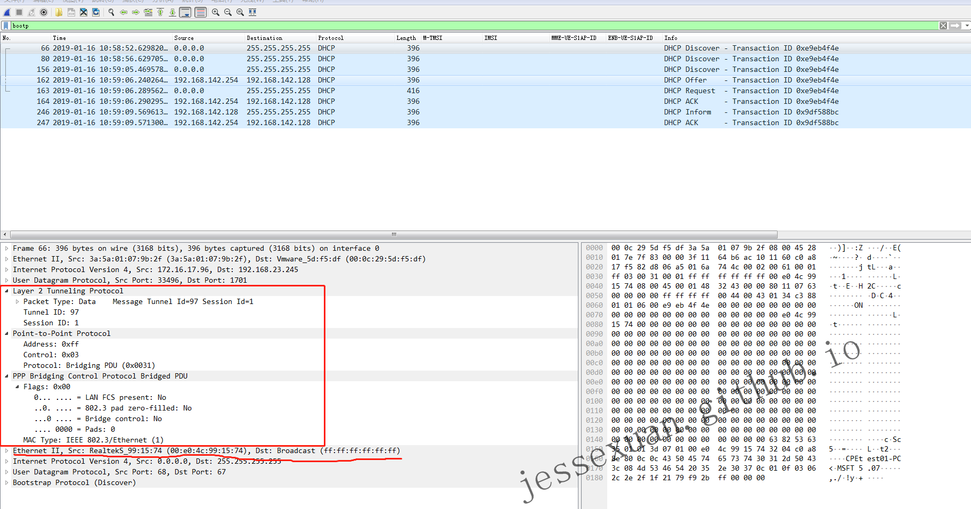The width and height of the screenshot is (971, 509).
Task: Select packet 246 DHCP Inform
Action: point(485,112)
